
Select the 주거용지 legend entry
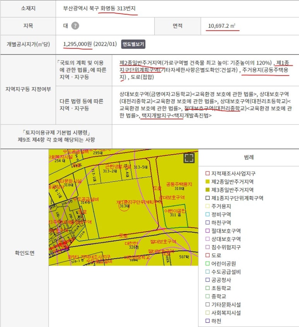218,206
